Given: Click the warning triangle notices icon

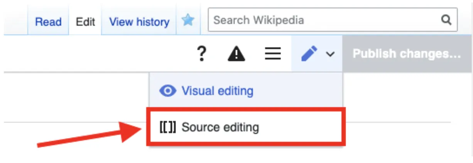Looking at the screenshot, I should 236,54.
